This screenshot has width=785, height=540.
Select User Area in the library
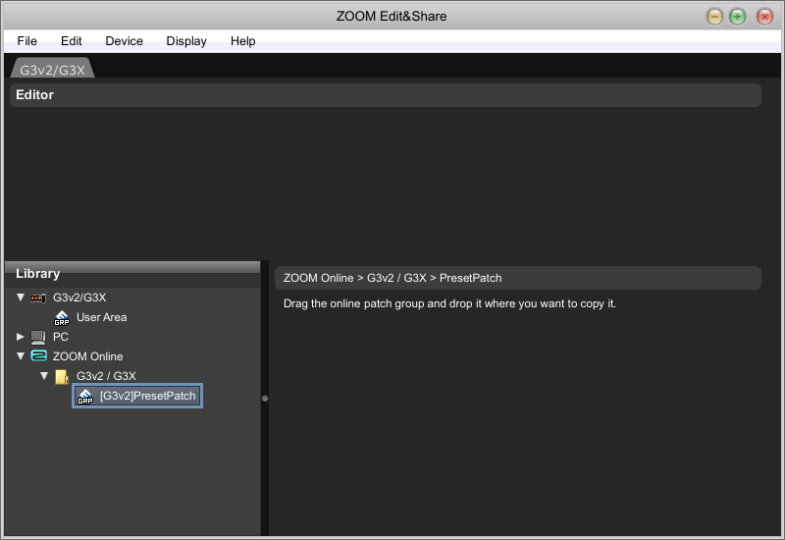click(102, 317)
